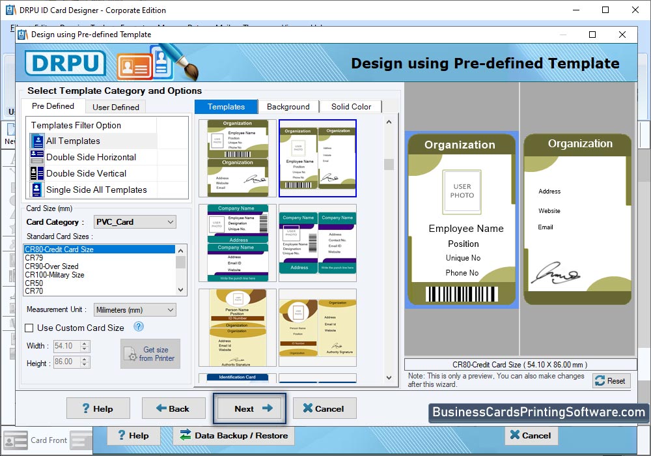Click the template gallery scroll down arrow
The width and height of the screenshot is (651, 456).
tap(389, 378)
